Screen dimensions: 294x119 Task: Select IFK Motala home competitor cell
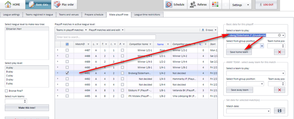tap(140, 96)
